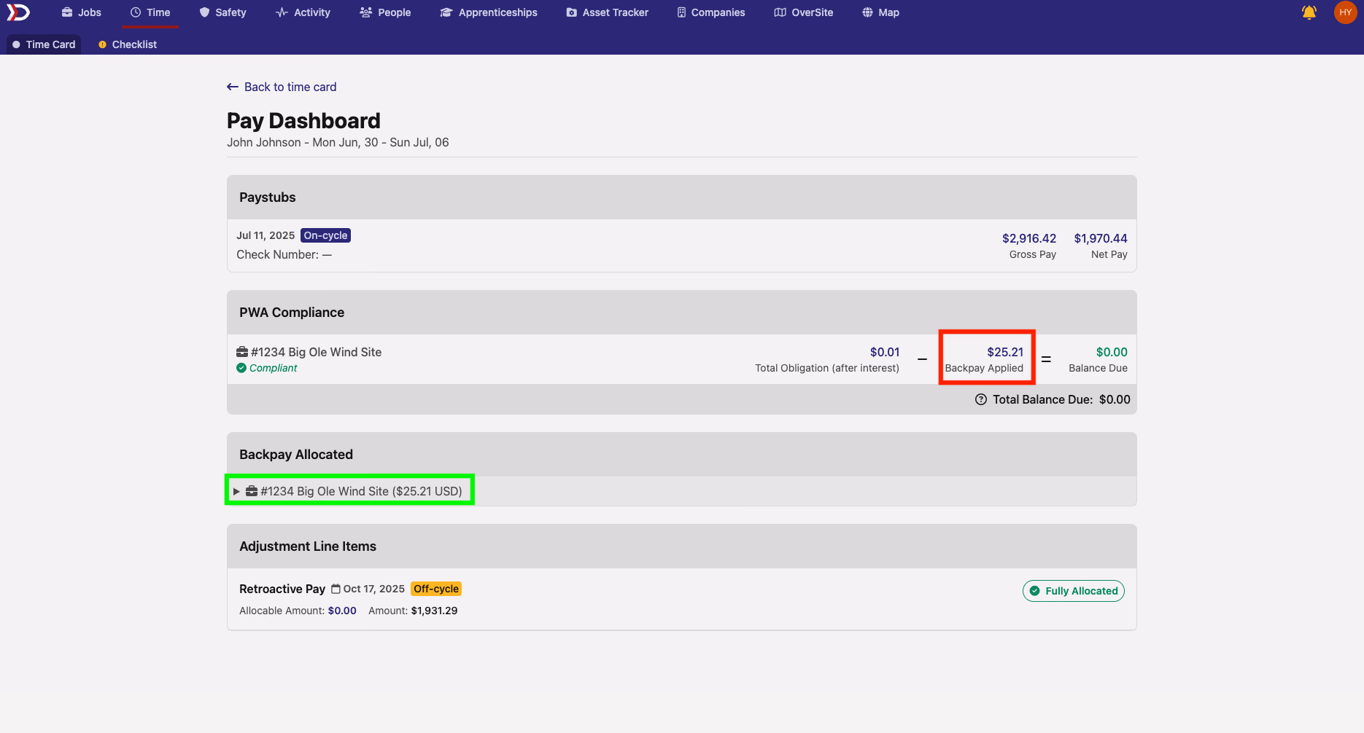
Task: Click the calendar icon beside Oct 17, 2025
Action: coord(336,589)
